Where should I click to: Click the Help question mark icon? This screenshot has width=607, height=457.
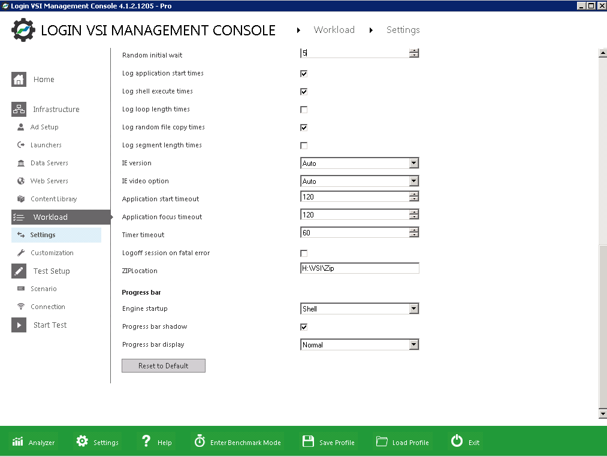(x=146, y=441)
